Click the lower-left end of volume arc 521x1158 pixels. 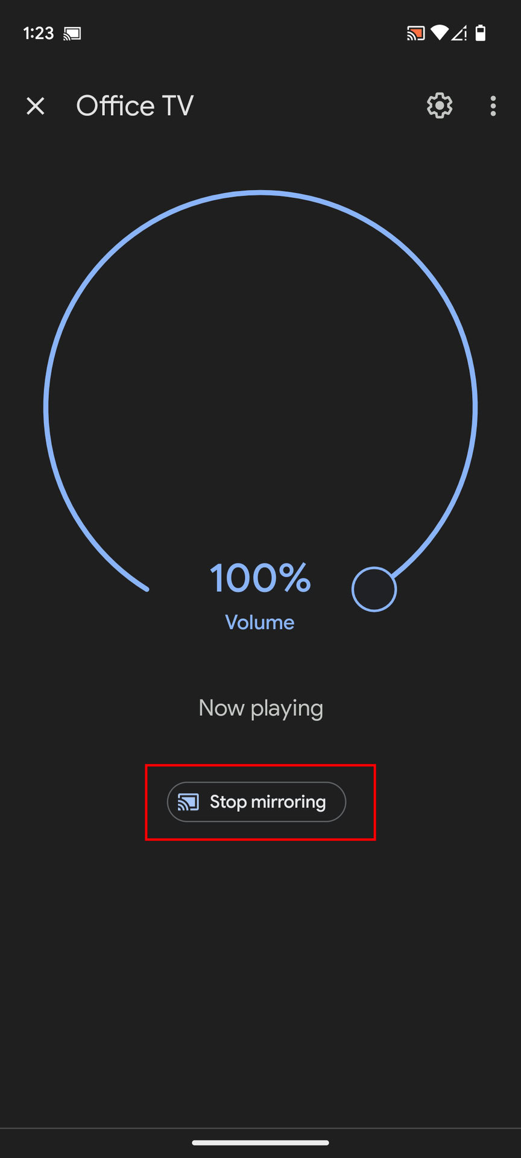pos(145,588)
